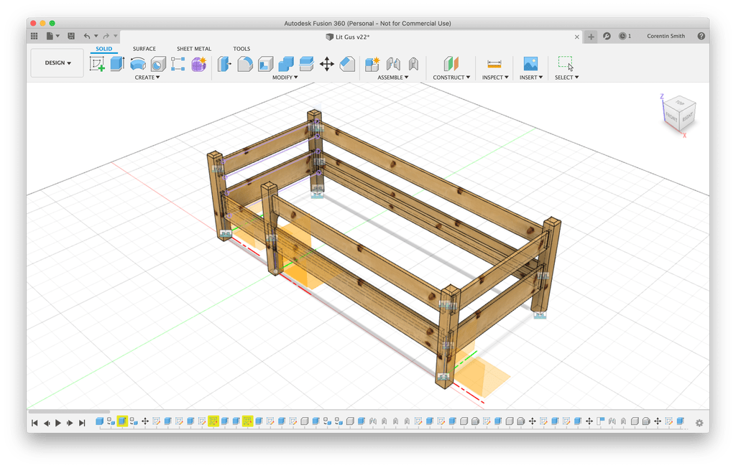Activate the Extrude tool
This screenshot has width=736, height=468.
click(x=117, y=64)
